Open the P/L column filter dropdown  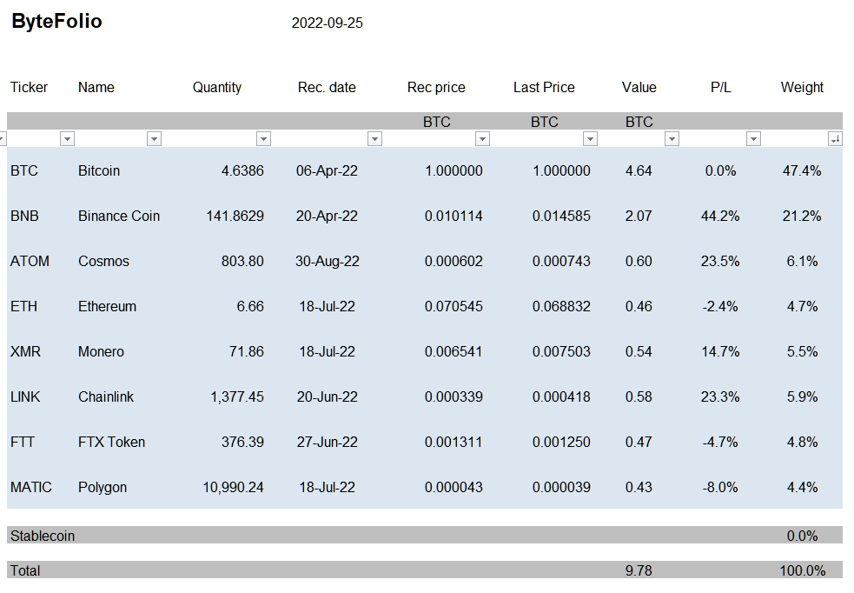[753, 139]
